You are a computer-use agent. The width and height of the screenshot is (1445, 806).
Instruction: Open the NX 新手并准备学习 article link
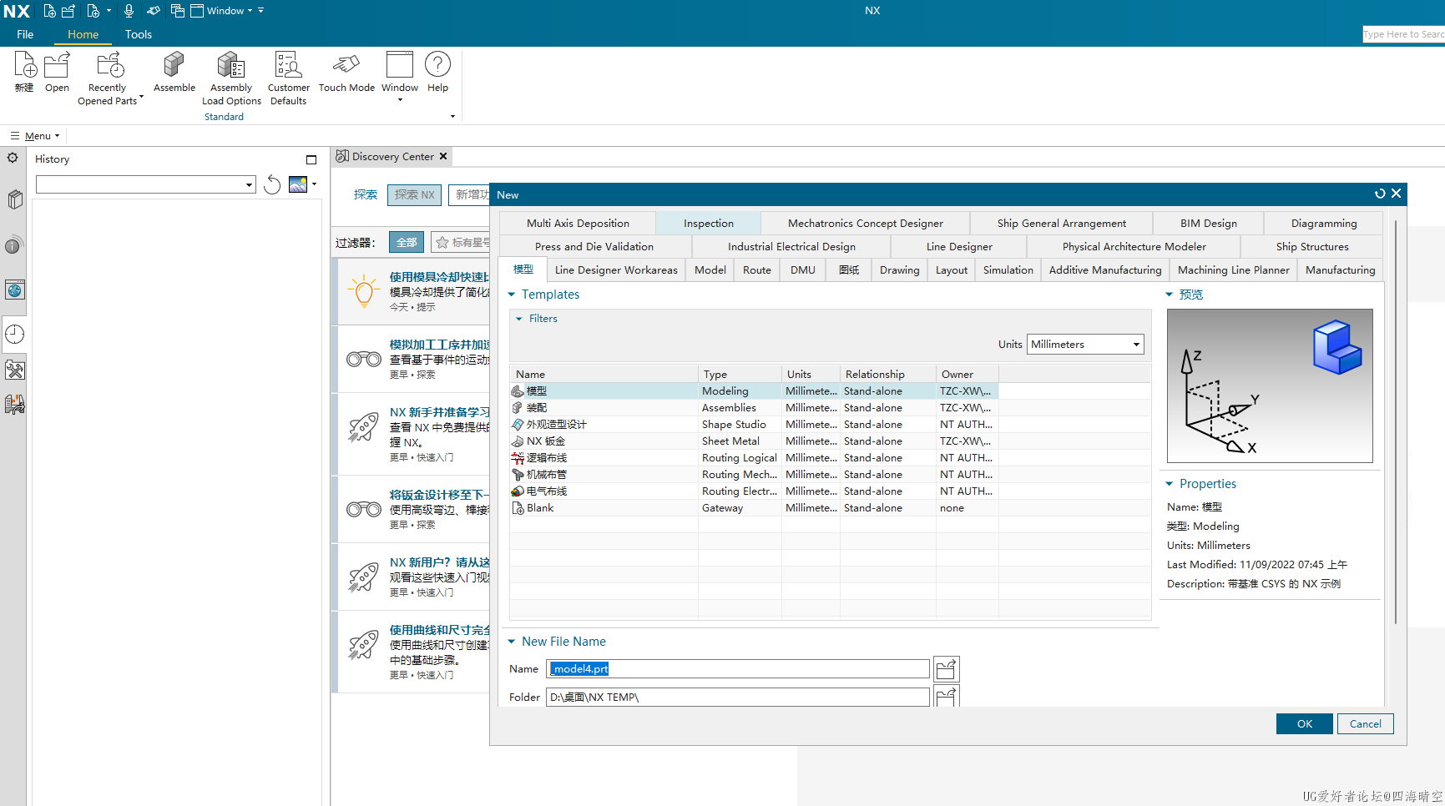coord(440,412)
